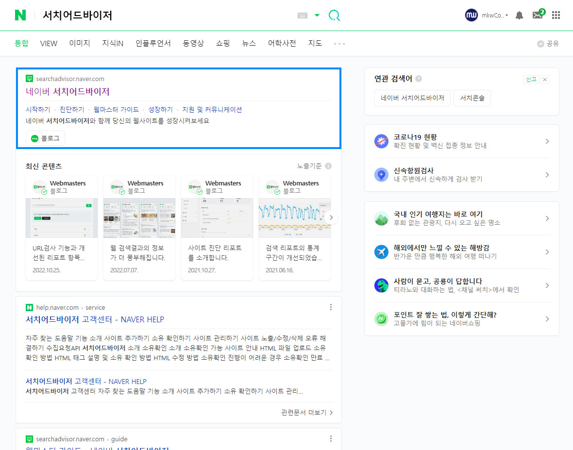This screenshot has height=450, width=573.
Task: Expand the mkwCo account dropdown
Action: [x=506, y=16]
